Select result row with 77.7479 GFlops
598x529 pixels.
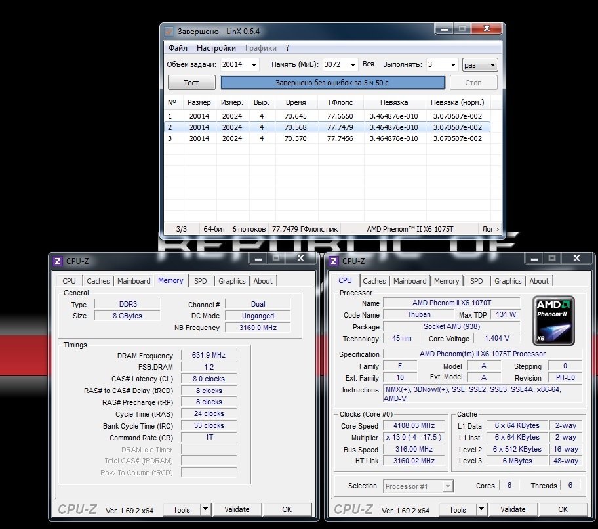coord(327,127)
